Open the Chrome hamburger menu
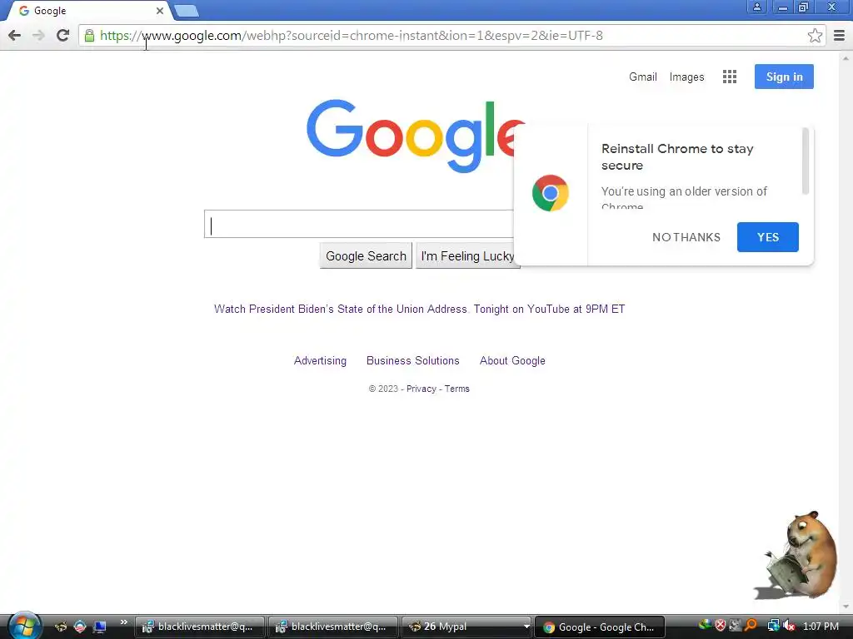The width and height of the screenshot is (853, 639). pos(839,35)
